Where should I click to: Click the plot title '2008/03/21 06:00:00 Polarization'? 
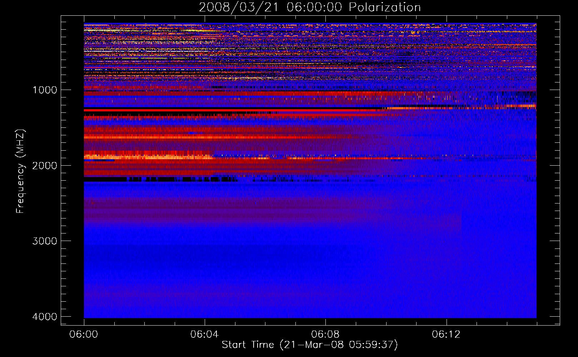point(310,7)
